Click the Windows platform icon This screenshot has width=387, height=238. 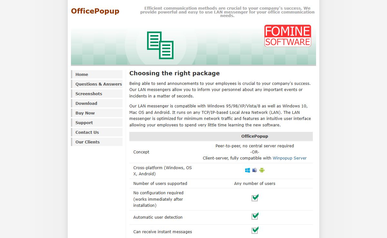tap(247, 170)
